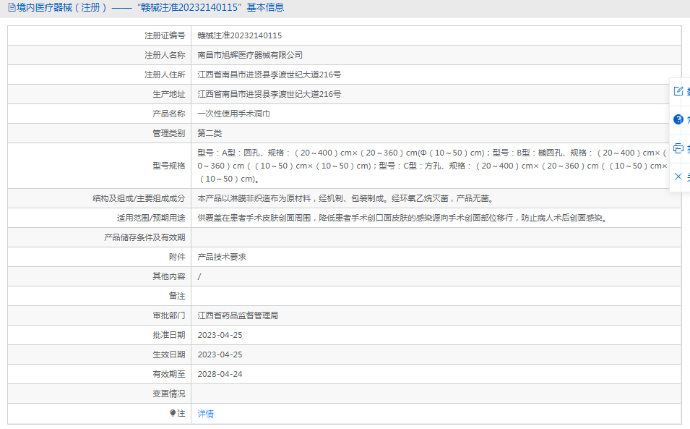Click the 注册人住所 label
This screenshot has width=690, height=429.
tap(165, 75)
